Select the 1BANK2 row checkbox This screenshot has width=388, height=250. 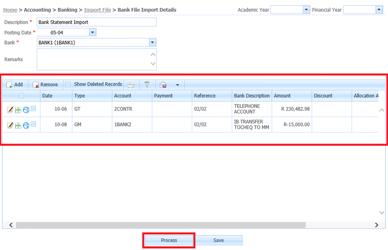[x=34, y=124]
